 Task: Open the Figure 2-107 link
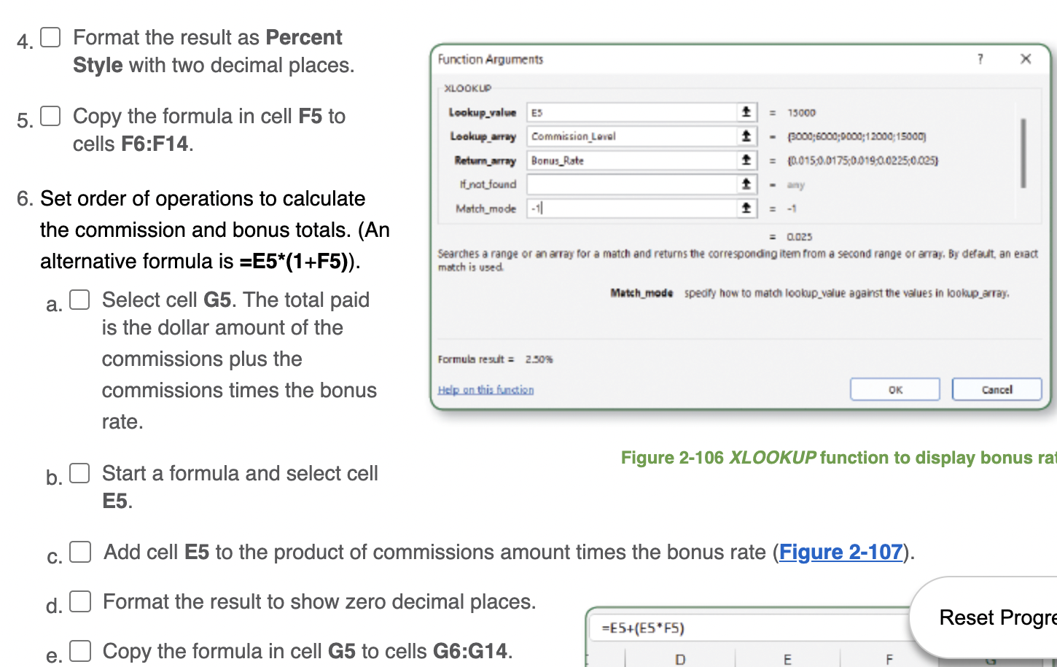838,552
